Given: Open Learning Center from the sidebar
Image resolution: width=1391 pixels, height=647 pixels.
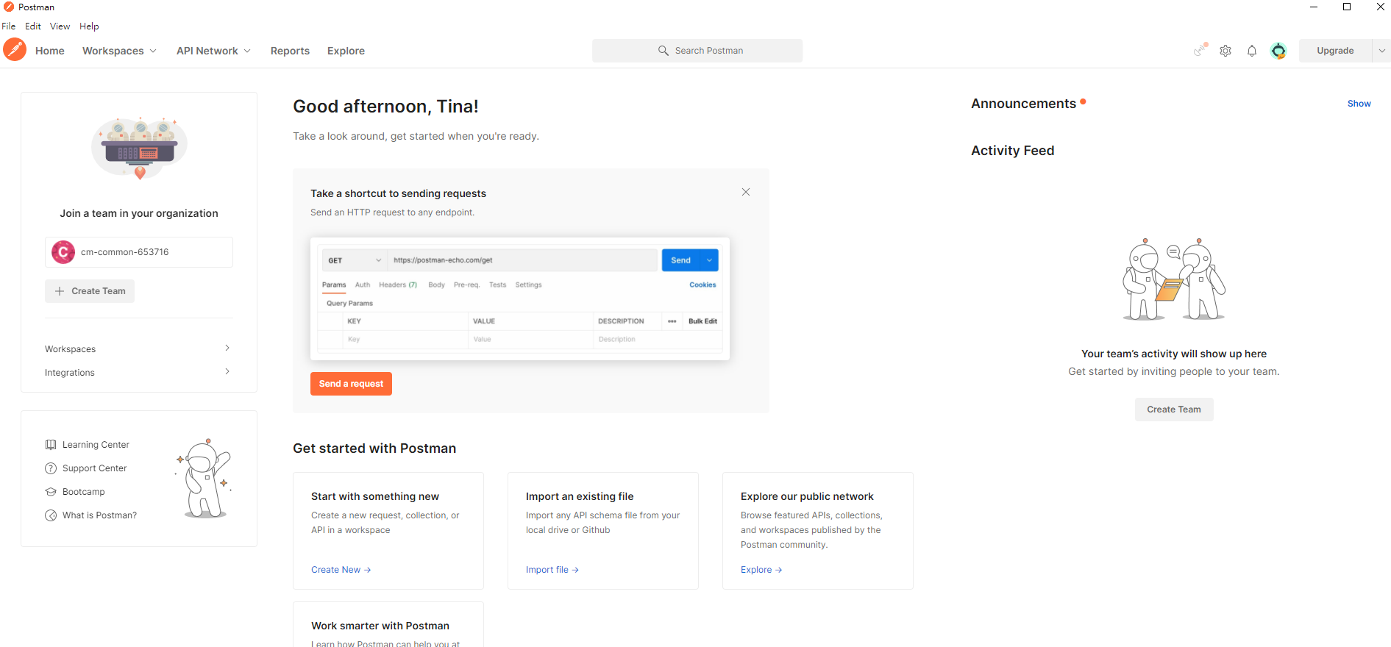Looking at the screenshot, I should tap(96, 445).
